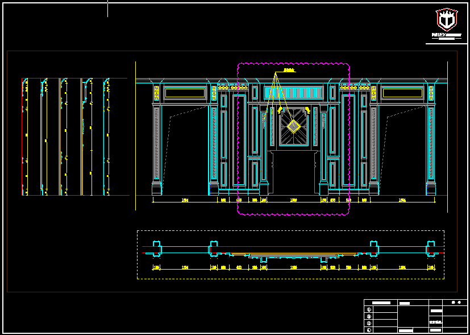Select the top-left yellow carved column ornament
The width and height of the screenshot is (470, 335).
coord(156,93)
